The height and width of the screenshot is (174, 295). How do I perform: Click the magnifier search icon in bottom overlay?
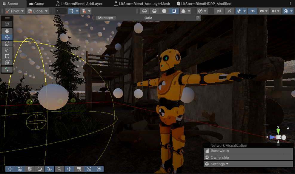(x=59, y=169)
